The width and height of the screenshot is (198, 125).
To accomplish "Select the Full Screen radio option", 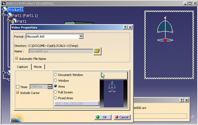I will (56, 92).
